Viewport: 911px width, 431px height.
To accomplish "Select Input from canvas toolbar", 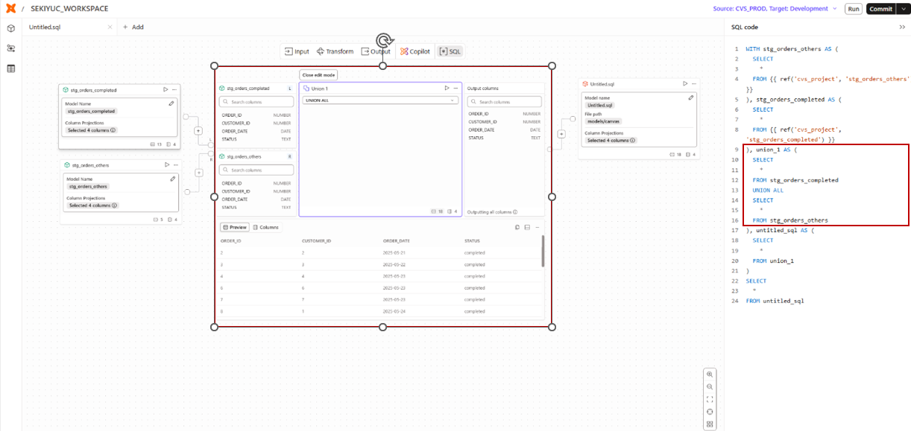I will [297, 51].
